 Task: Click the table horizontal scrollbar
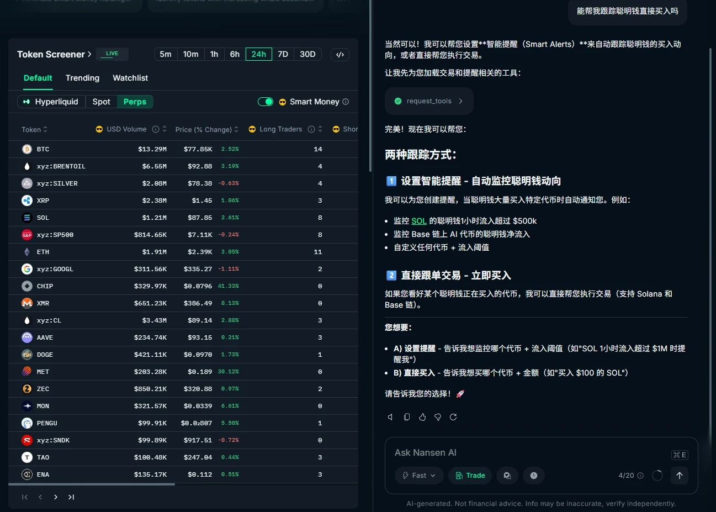pos(92,484)
